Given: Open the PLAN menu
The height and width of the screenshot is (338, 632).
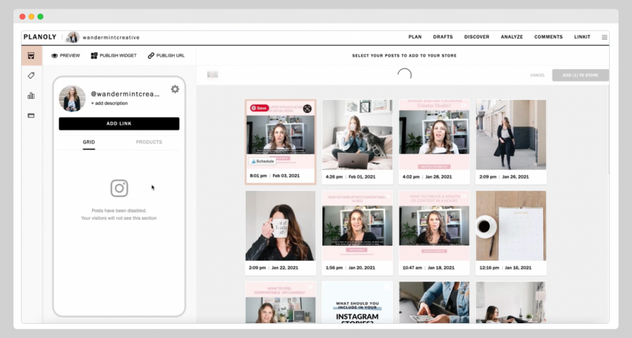Looking at the screenshot, I should 415,36.
